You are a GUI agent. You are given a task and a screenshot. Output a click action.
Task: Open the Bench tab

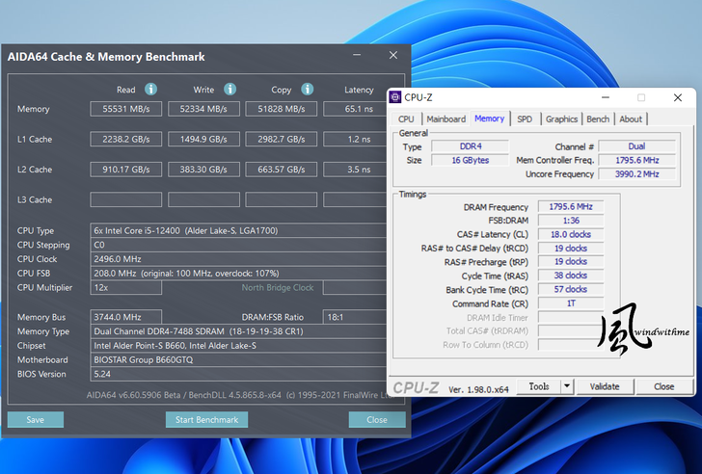598,119
